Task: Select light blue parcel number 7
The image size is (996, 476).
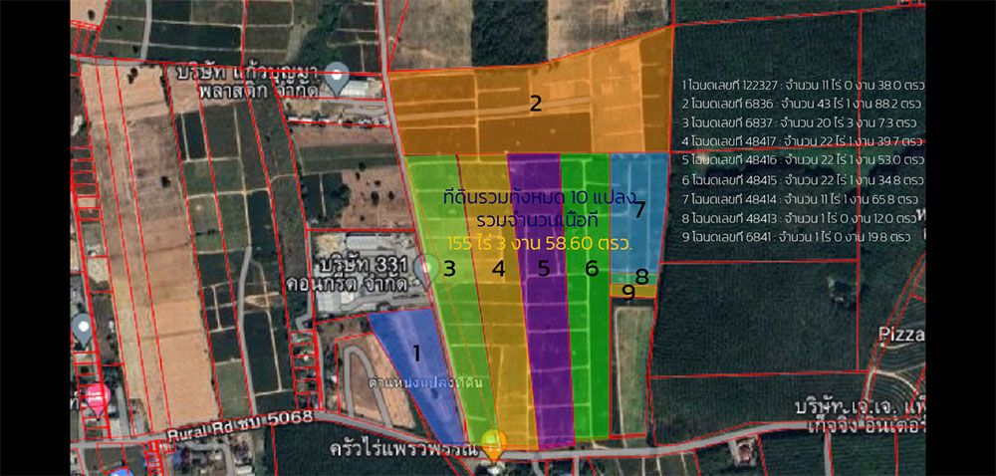Action: click(639, 209)
